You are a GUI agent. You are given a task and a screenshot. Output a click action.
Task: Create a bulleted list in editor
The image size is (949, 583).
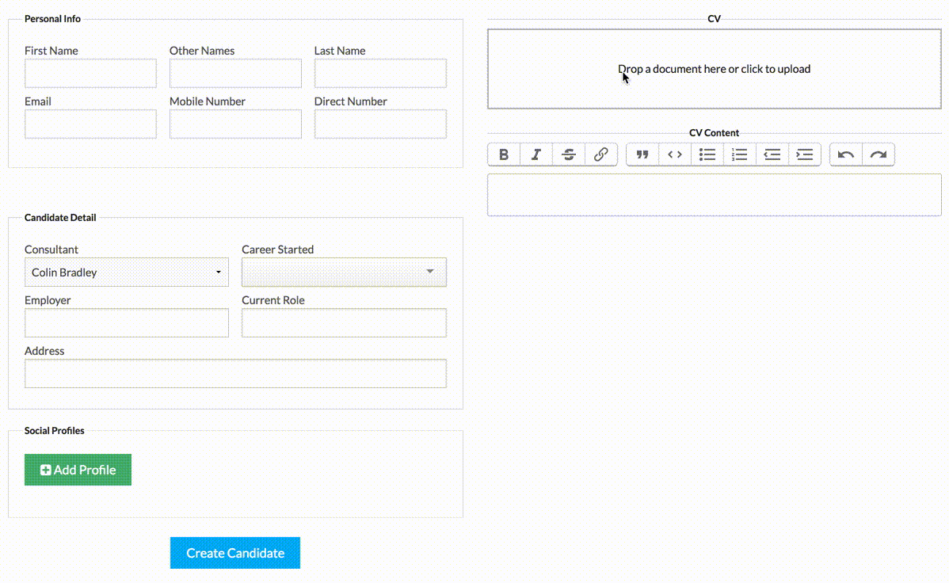(707, 154)
